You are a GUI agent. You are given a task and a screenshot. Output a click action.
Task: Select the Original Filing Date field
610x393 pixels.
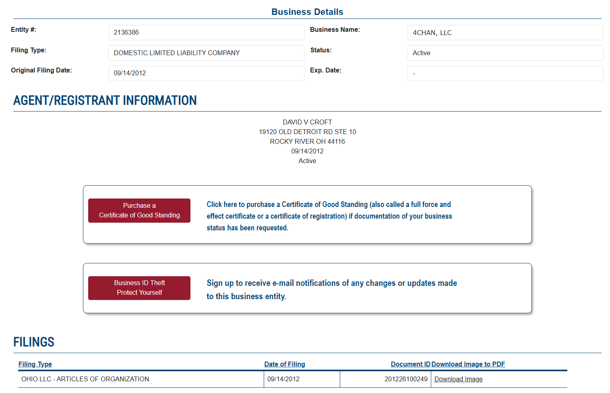pyautogui.click(x=206, y=73)
